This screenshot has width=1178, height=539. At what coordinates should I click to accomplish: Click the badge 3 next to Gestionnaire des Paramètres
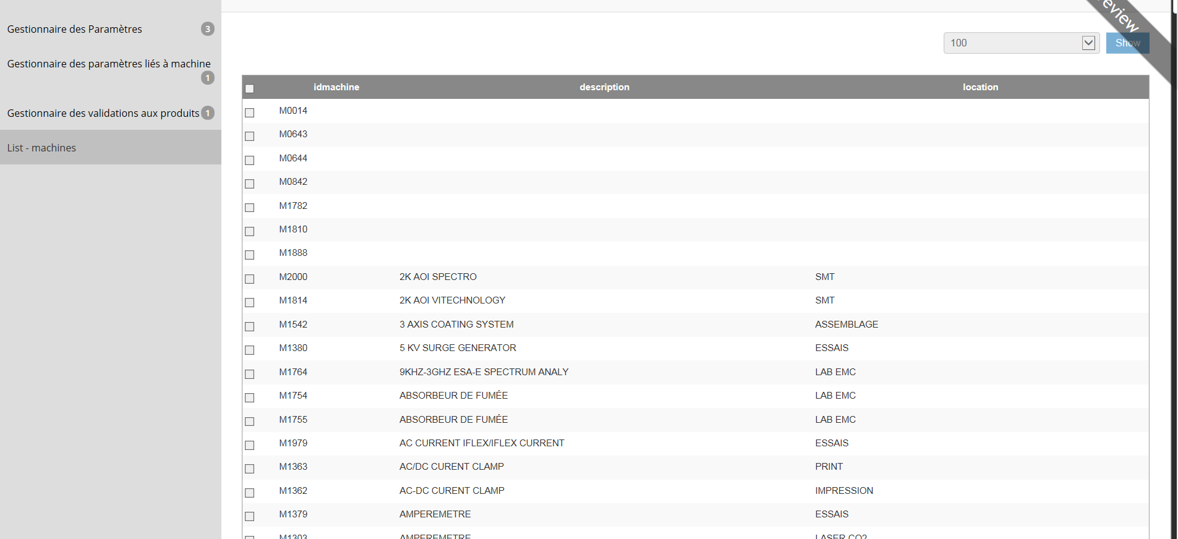(x=208, y=29)
